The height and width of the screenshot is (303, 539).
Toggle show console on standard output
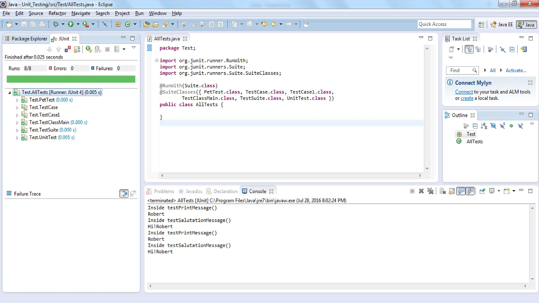click(x=461, y=191)
